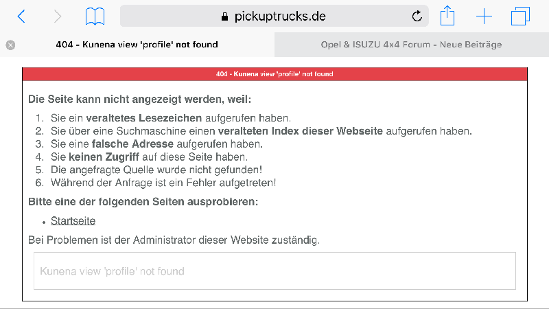The height and width of the screenshot is (309, 549).
Task: Click the red 404 error banner
Action: (274, 74)
